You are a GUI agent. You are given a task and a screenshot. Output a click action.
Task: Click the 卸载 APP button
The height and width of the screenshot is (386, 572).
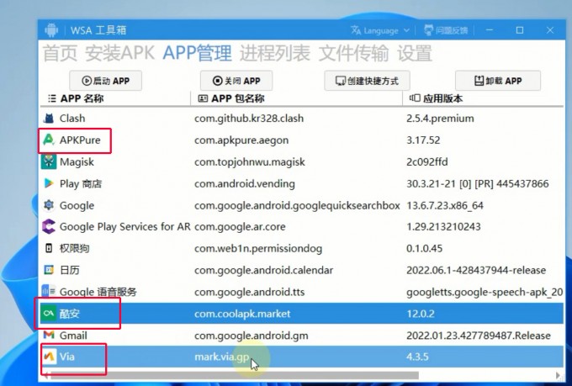(498, 81)
